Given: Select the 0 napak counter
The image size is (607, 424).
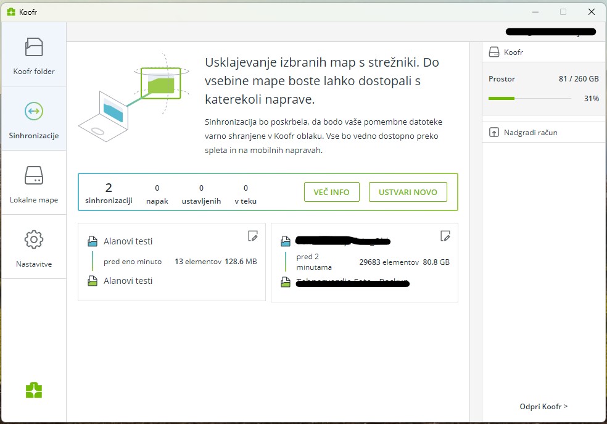Looking at the screenshot, I should [157, 193].
